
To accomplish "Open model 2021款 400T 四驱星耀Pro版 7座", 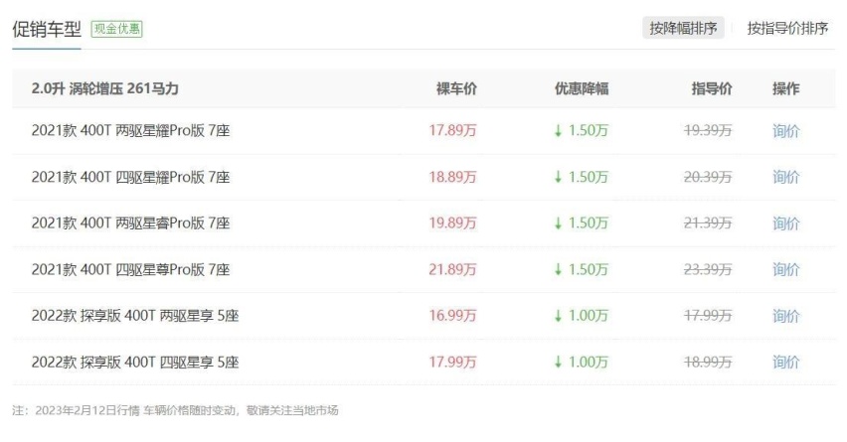I will (x=130, y=177).
